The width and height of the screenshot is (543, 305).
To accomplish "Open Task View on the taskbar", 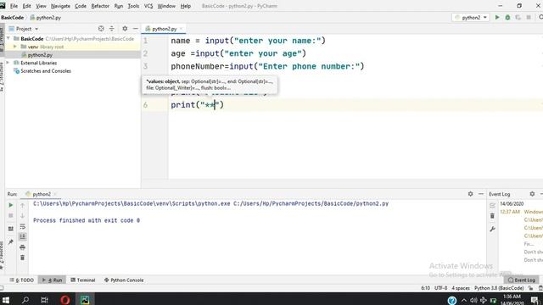I will tap(45, 300).
